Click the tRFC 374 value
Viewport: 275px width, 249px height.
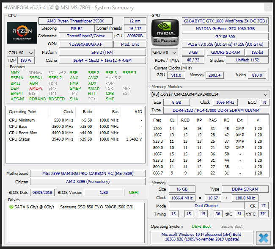pyautogui.click(x=263, y=214)
